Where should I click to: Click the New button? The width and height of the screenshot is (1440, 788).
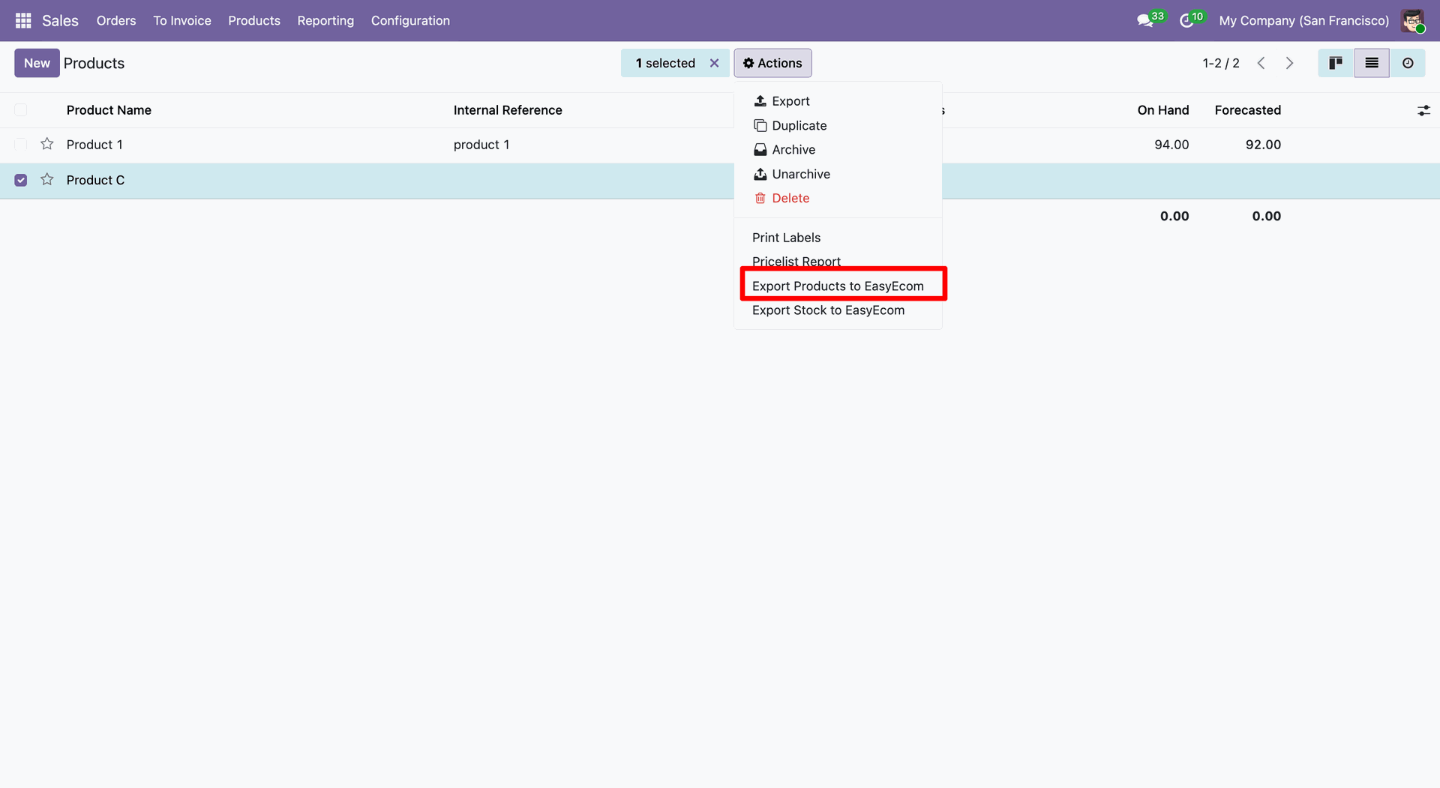pyautogui.click(x=37, y=63)
